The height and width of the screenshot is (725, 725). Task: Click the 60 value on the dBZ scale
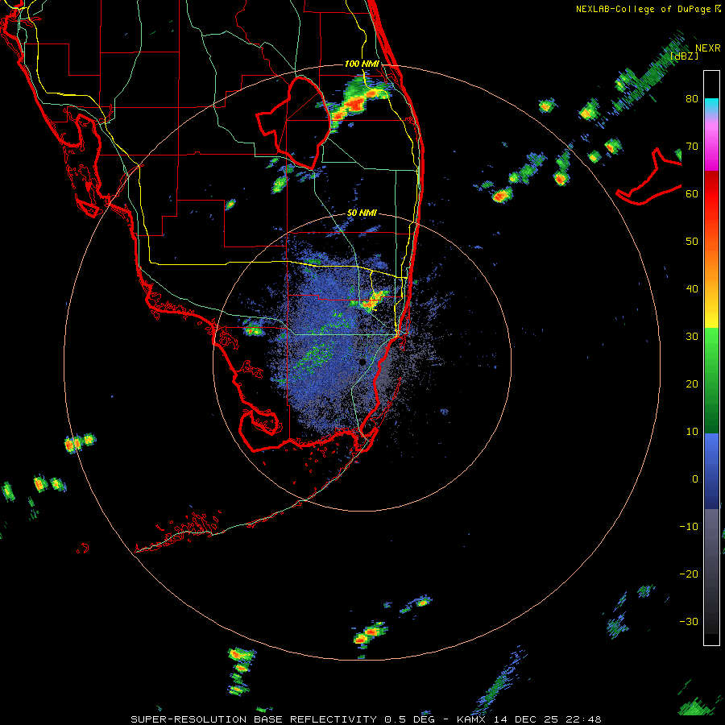(x=692, y=193)
